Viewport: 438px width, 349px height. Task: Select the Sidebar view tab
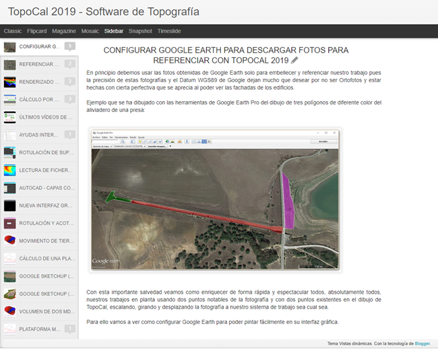click(114, 31)
